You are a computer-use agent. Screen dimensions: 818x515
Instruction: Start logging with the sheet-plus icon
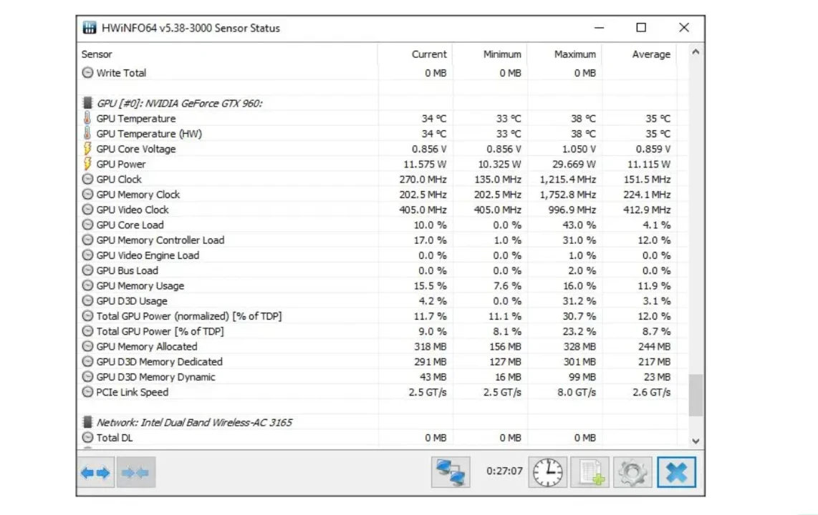pyautogui.click(x=590, y=472)
